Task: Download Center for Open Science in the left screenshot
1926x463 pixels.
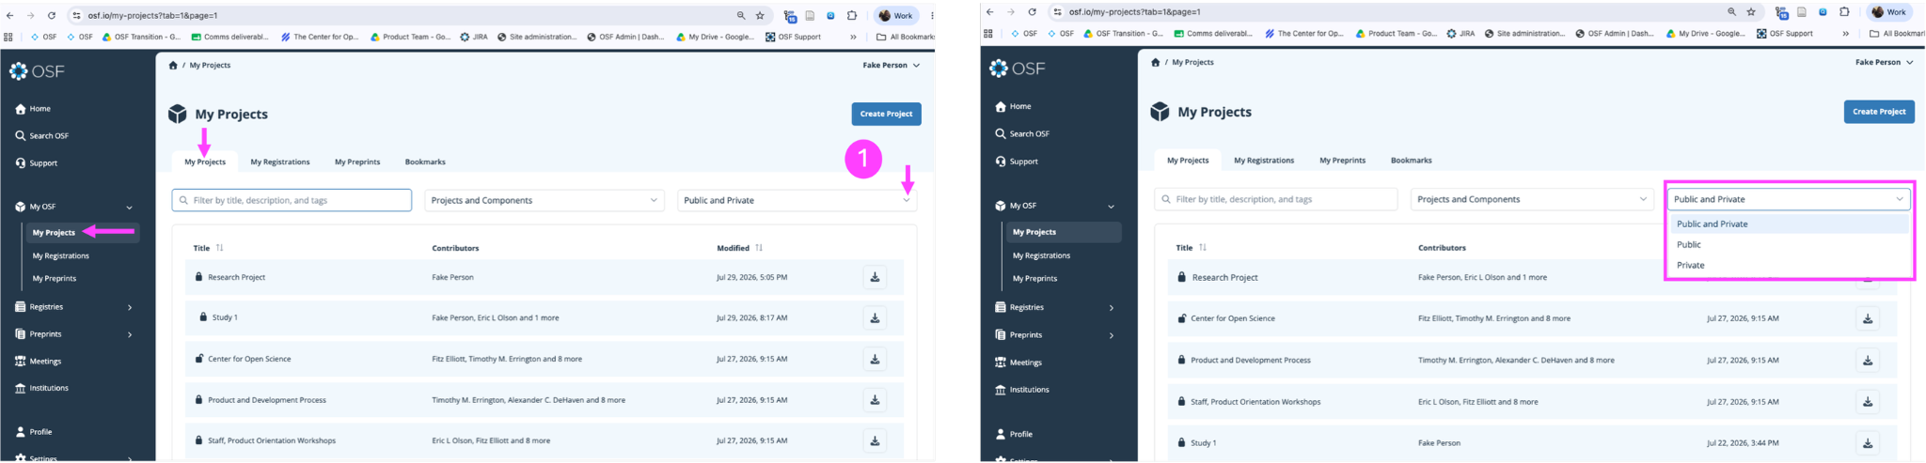Action: tap(875, 359)
